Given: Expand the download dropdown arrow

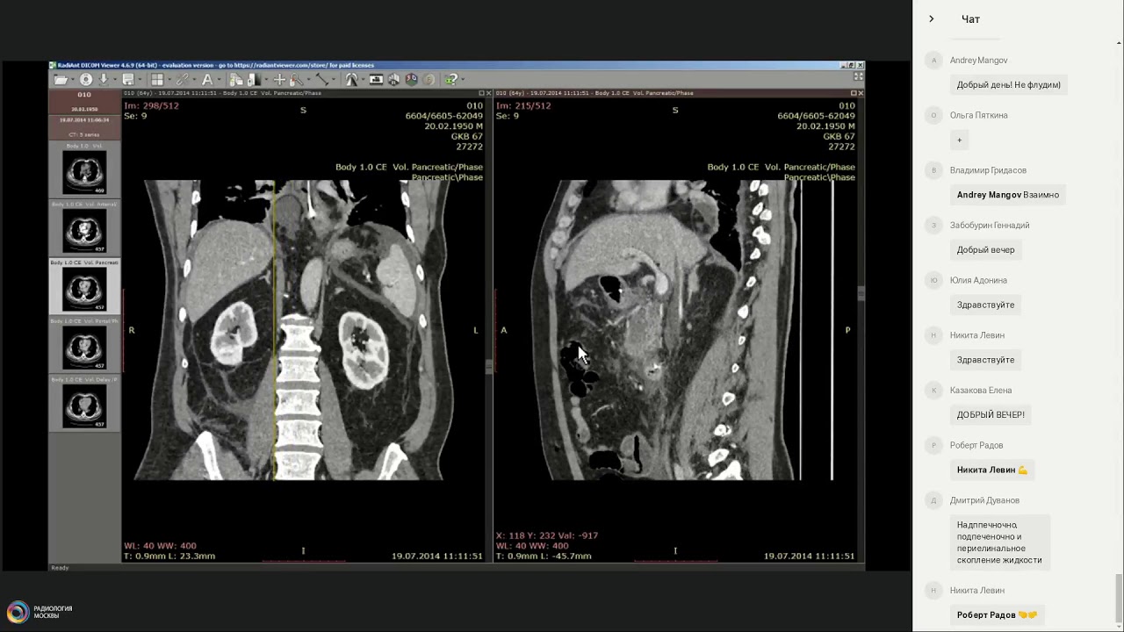Looking at the screenshot, I should (x=115, y=79).
